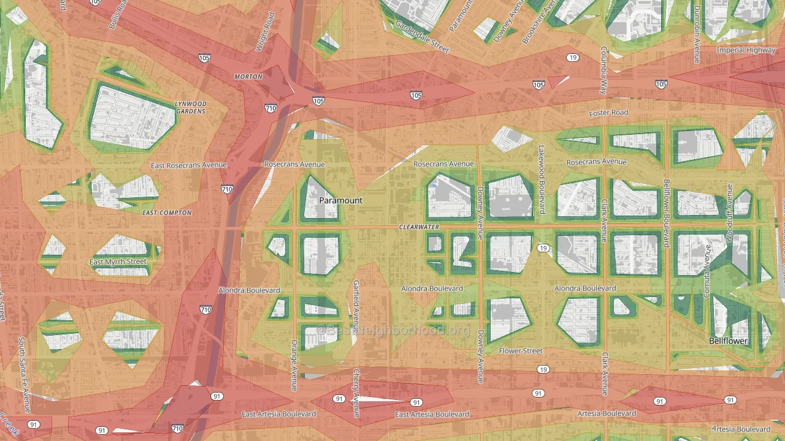Click the 710 shield beside East Rosecrans Avenue
Viewport: 785px width, 441px height.
tap(227, 190)
